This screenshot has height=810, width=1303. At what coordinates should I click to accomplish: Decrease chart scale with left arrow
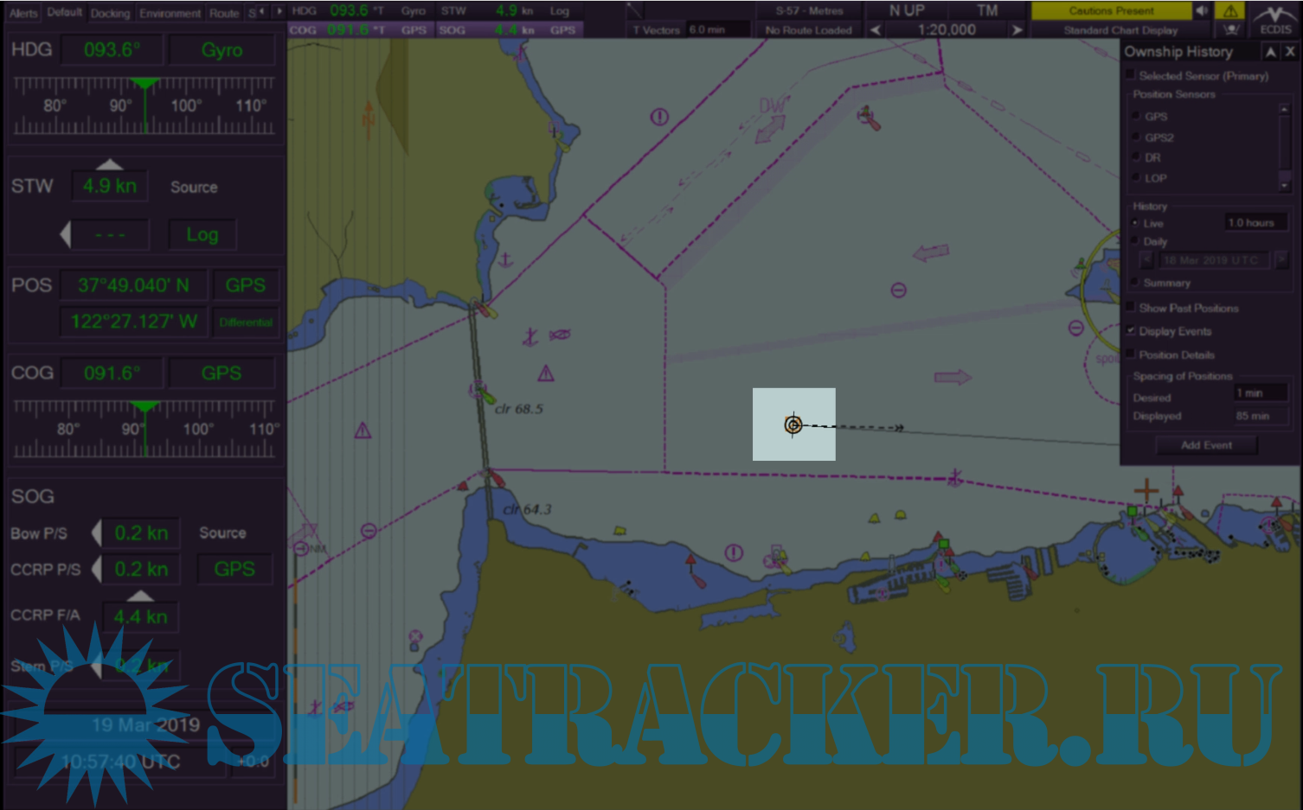coord(876,30)
